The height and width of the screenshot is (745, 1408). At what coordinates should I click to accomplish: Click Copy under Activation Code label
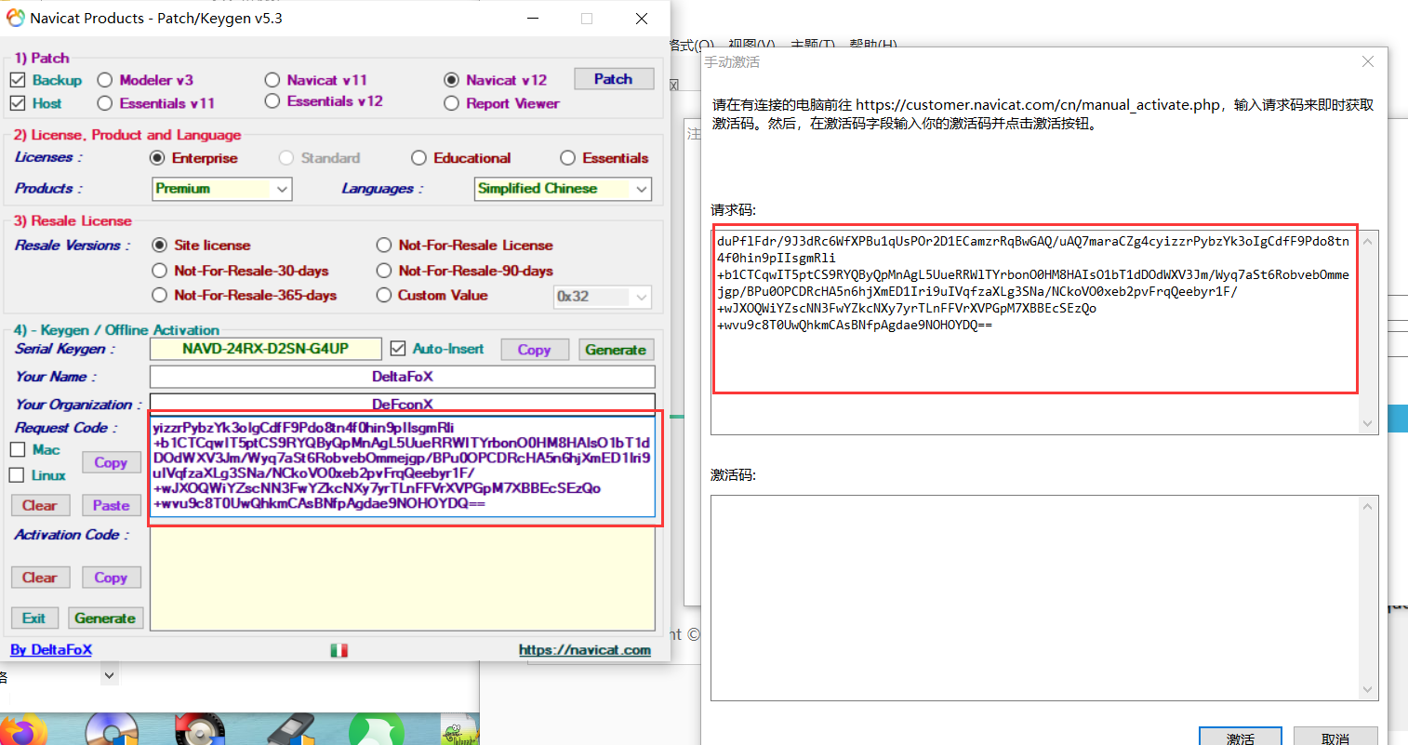111,578
